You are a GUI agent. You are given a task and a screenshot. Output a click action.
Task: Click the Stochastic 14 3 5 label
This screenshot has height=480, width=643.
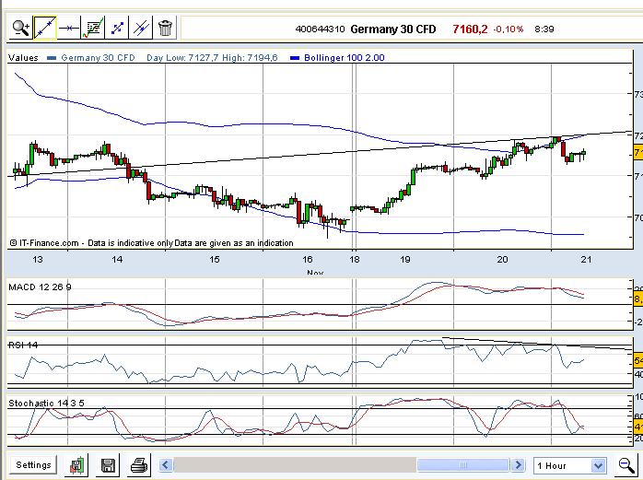click(46, 403)
